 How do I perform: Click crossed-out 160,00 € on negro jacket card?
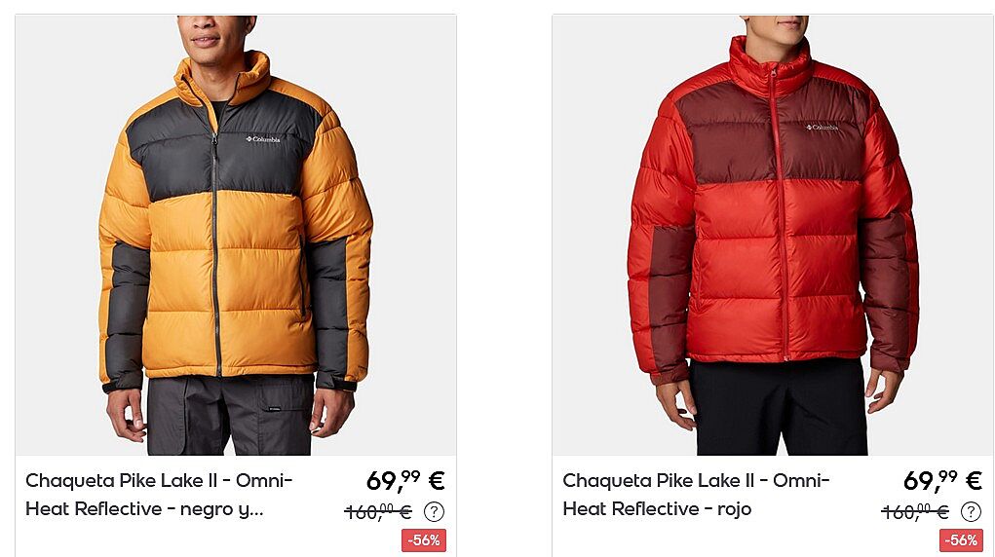[x=378, y=511]
